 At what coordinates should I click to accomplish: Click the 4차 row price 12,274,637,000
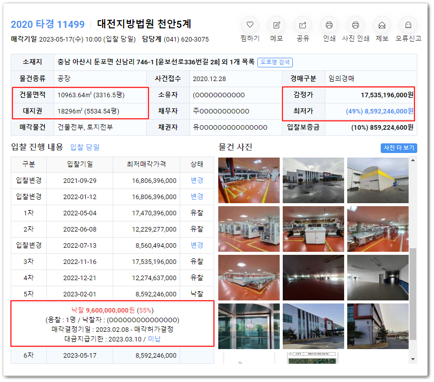point(154,278)
